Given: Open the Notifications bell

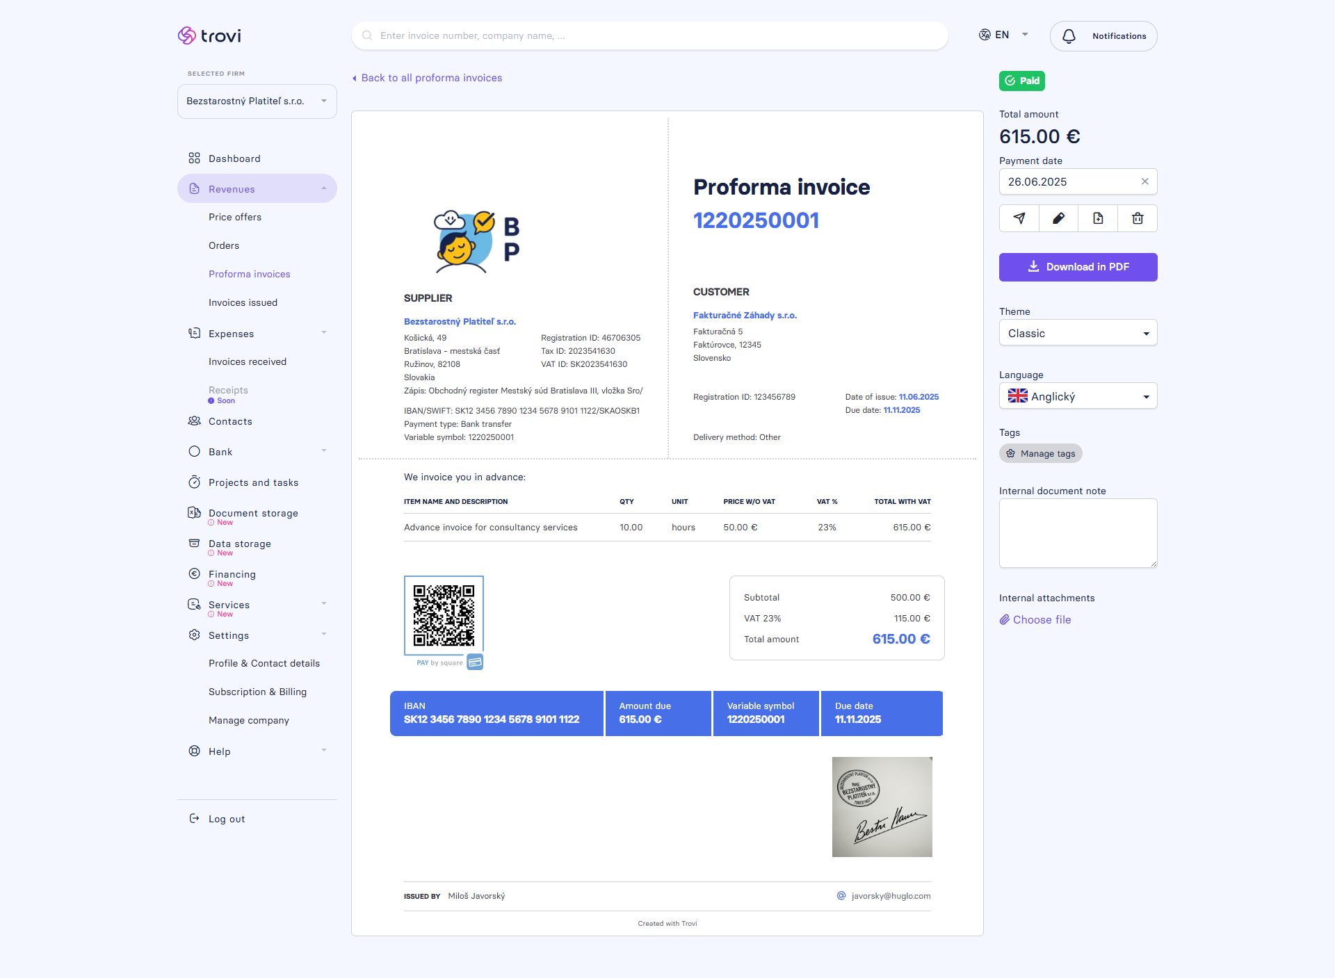Looking at the screenshot, I should coord(1103,36).
